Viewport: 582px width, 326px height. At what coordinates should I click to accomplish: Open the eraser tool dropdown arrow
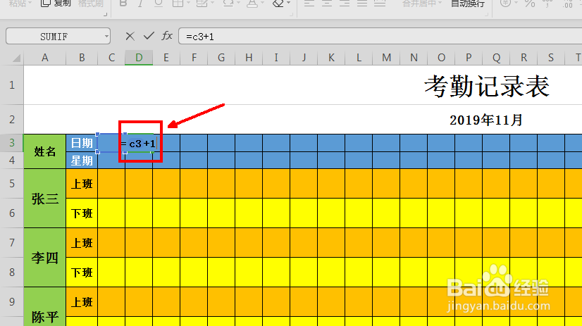[x=288, y=3]
